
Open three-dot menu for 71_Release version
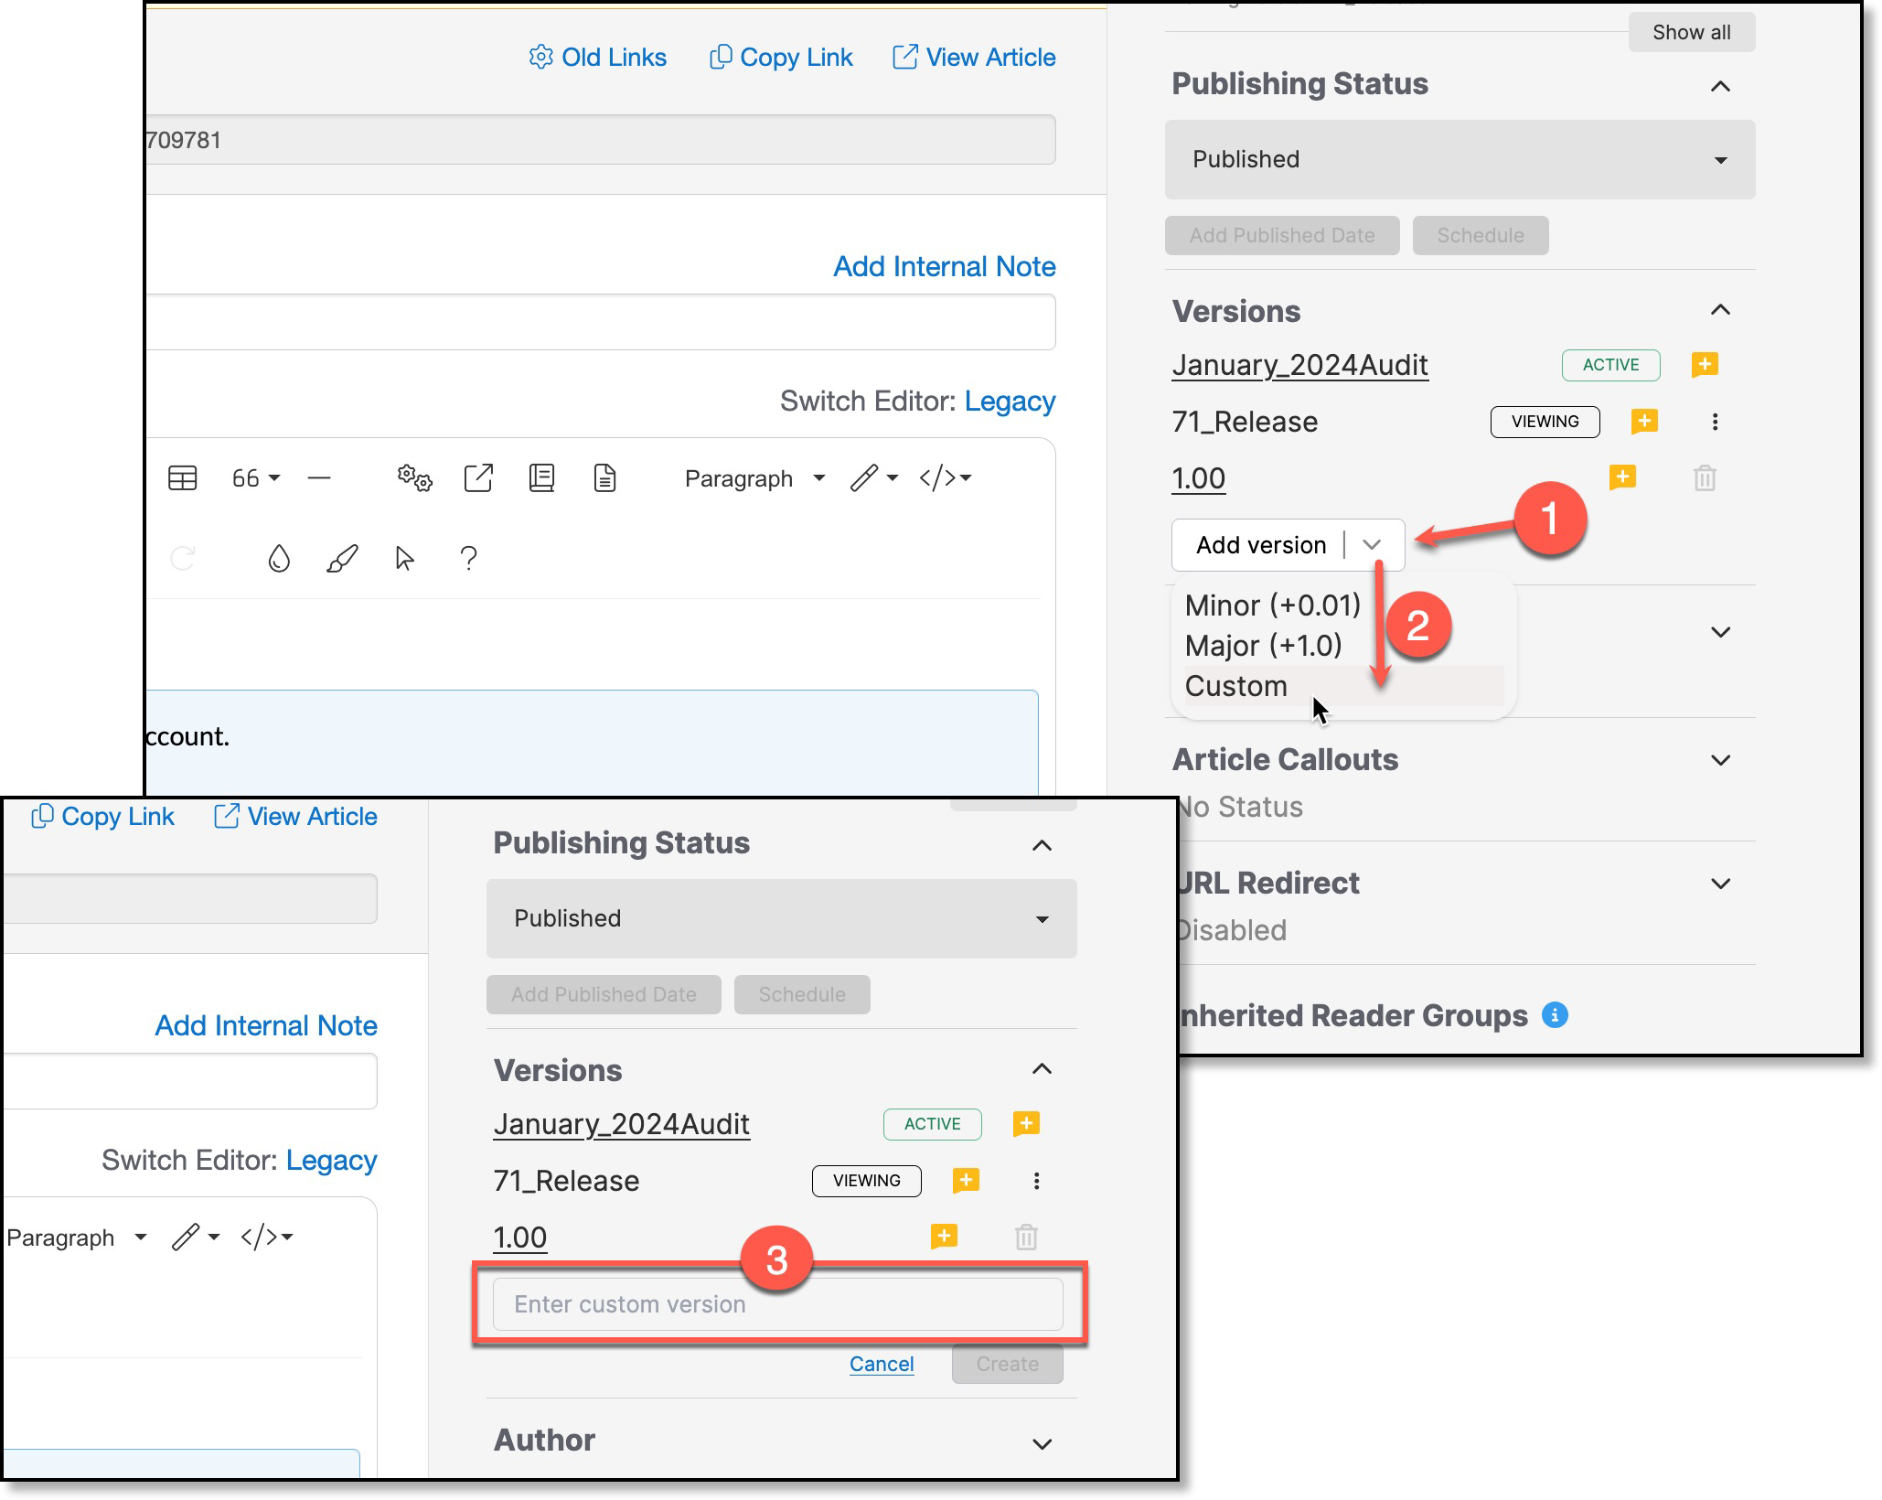point(1715,422)
